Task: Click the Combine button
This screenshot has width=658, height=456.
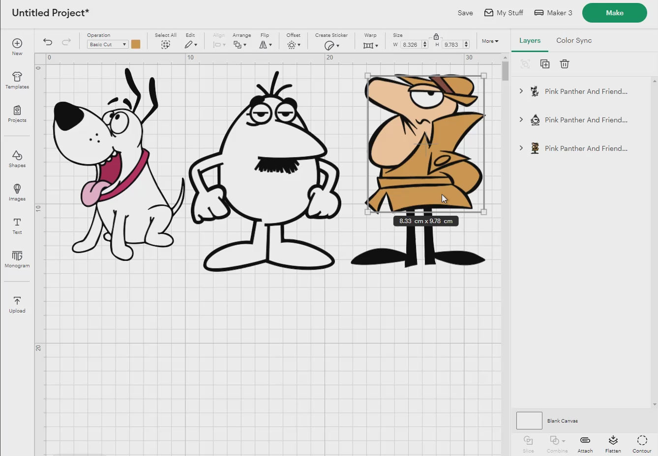Action: (557, 444)
